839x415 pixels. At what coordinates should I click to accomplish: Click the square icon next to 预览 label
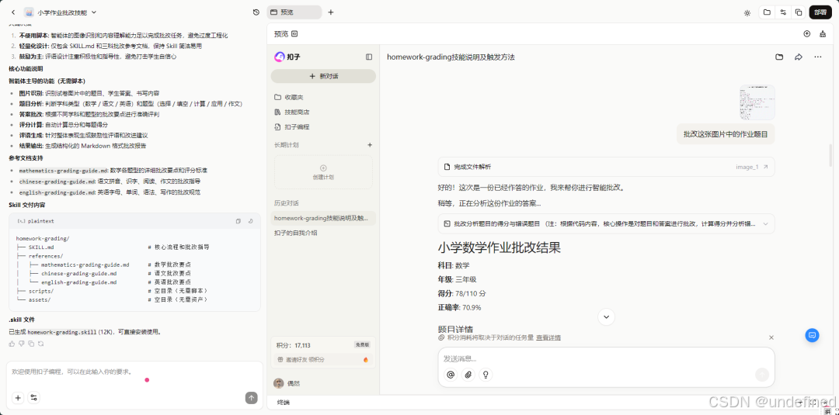point(294,34)
